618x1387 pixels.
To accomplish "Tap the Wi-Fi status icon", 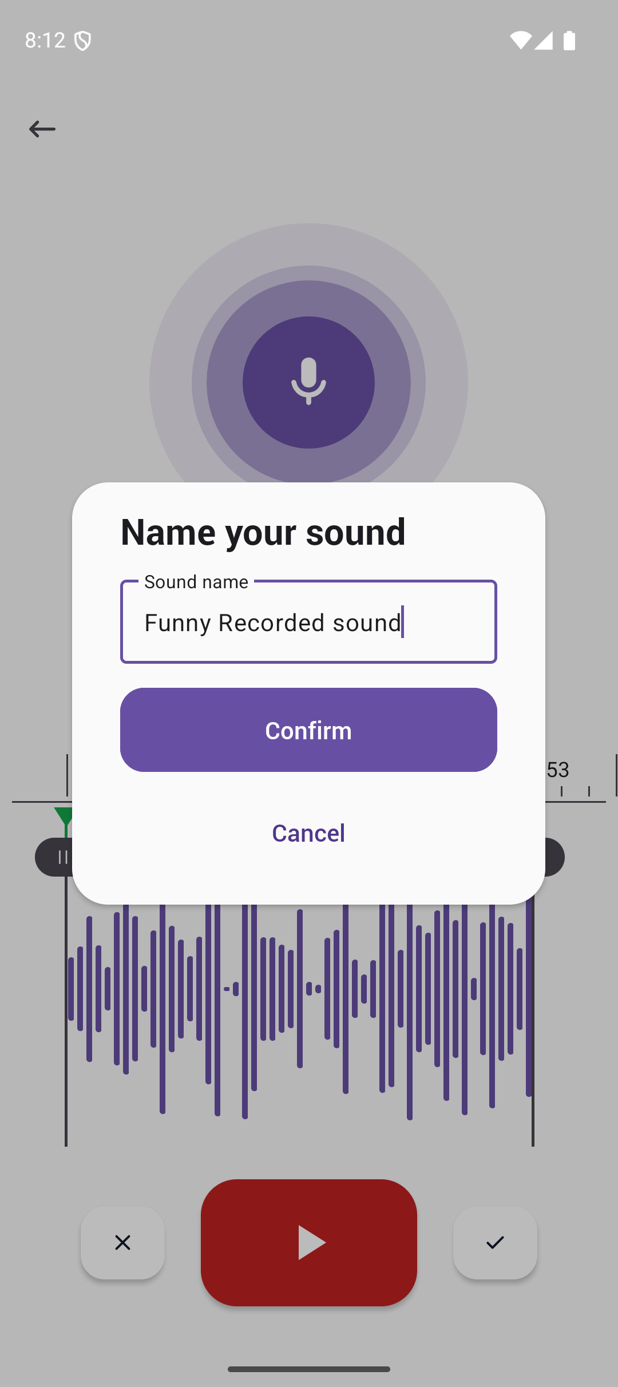I will point(520,41).
